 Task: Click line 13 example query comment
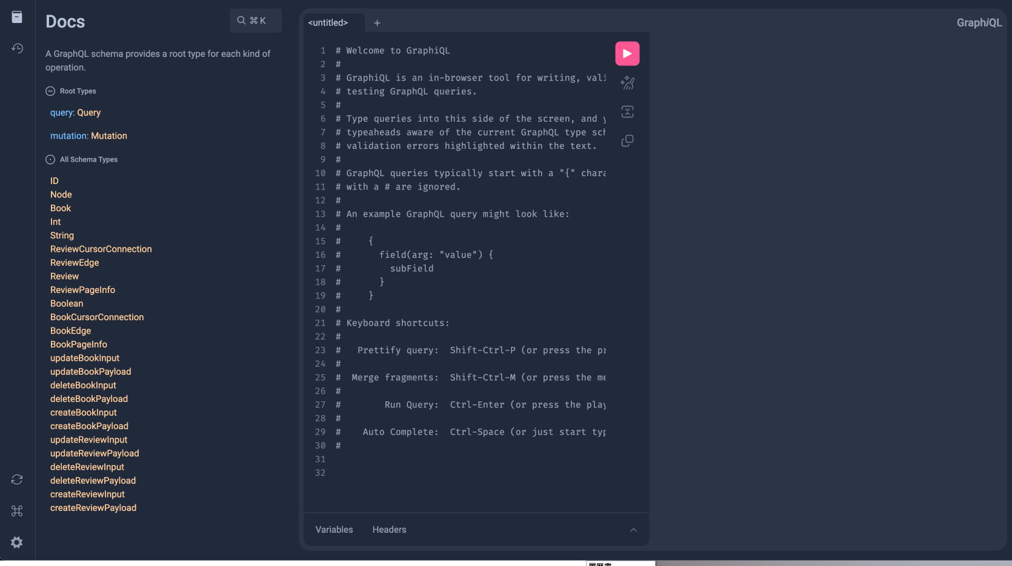(x=453, y=214)
